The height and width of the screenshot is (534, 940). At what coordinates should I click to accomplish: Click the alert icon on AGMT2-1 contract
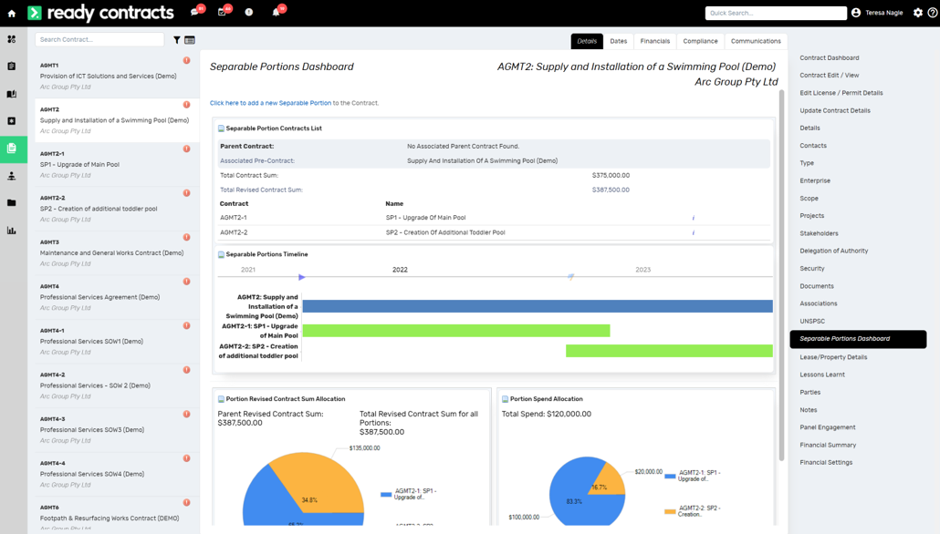186,149
